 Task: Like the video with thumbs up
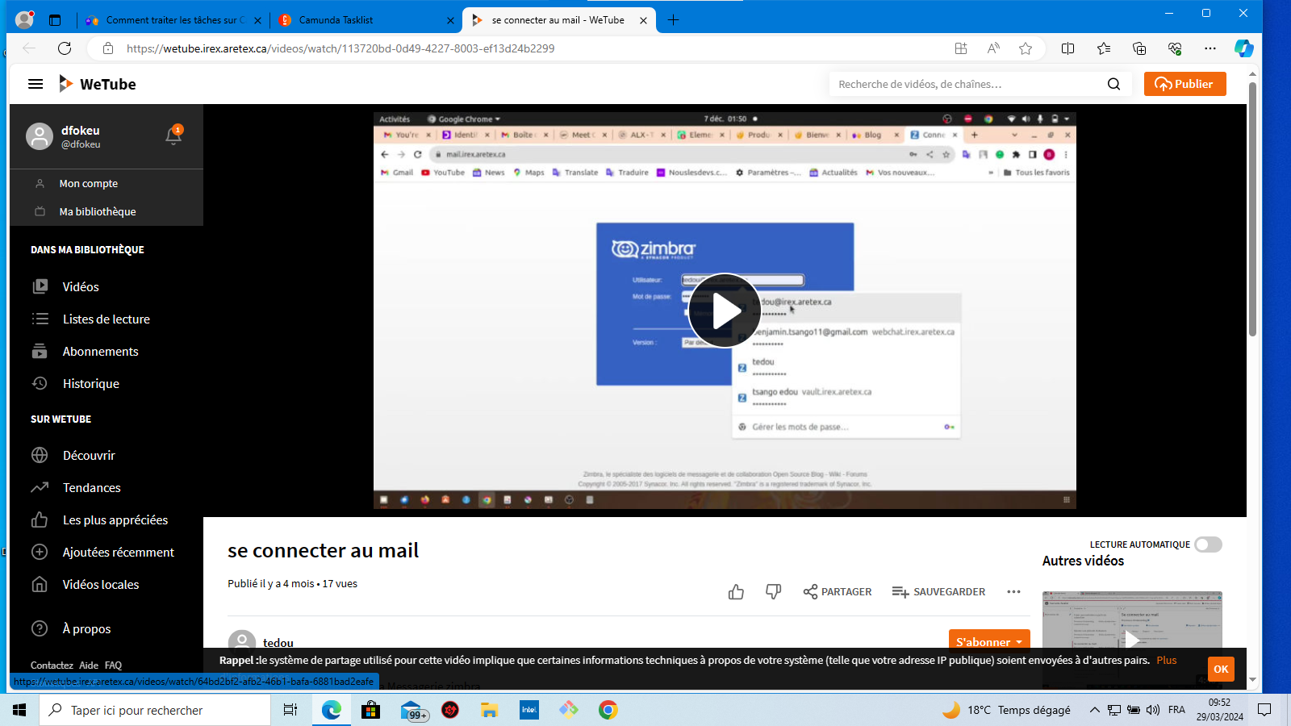click(x=736, y=592)
